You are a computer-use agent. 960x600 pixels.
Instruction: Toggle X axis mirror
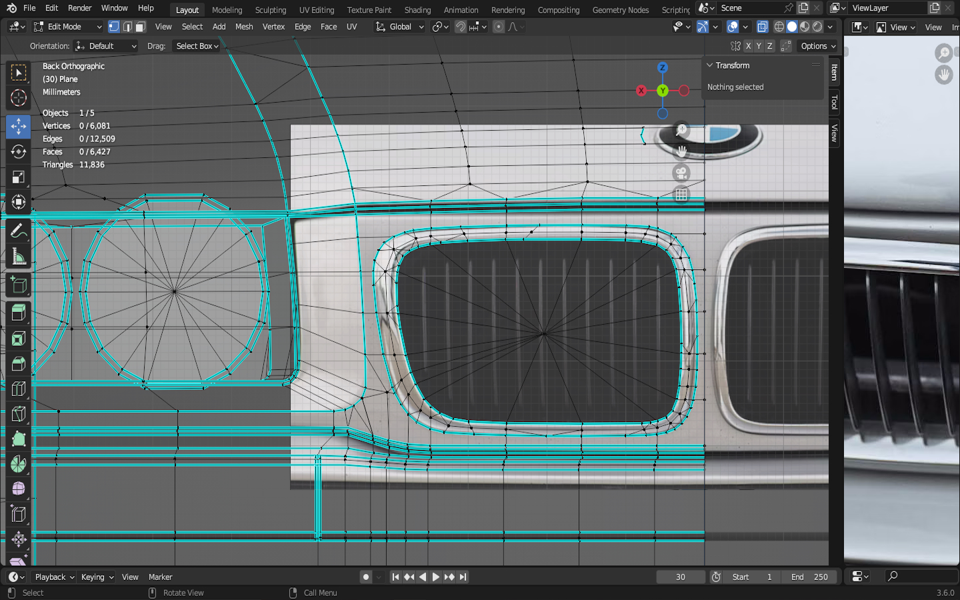click(x=748, y=46)
